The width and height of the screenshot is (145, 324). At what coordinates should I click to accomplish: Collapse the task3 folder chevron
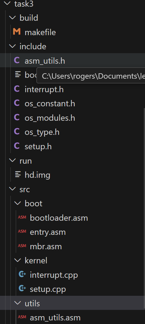(8, 3)
